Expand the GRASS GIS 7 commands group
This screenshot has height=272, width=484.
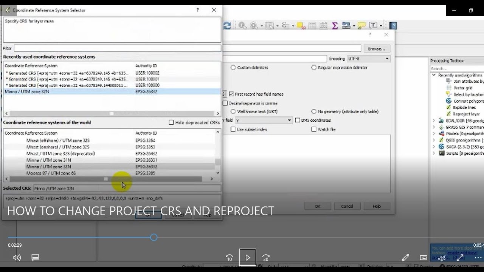434,127
